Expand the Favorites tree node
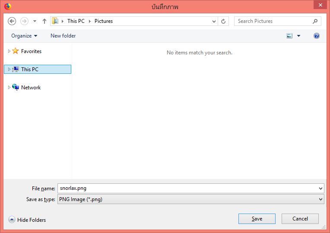Image resolution: width=330 pixels, height=233 pixels. tap(9, 51)
